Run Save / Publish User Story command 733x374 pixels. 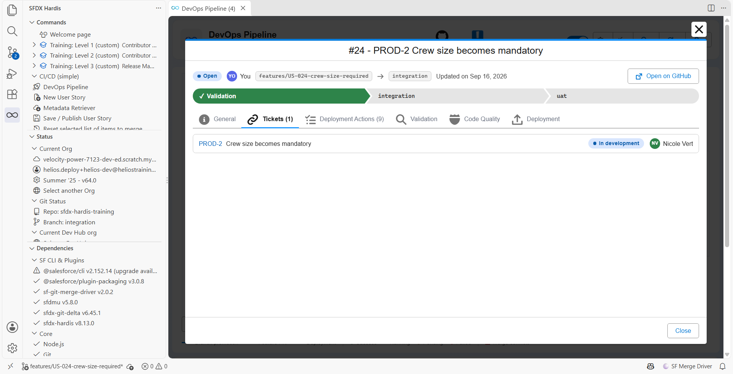tap(77, 118)
